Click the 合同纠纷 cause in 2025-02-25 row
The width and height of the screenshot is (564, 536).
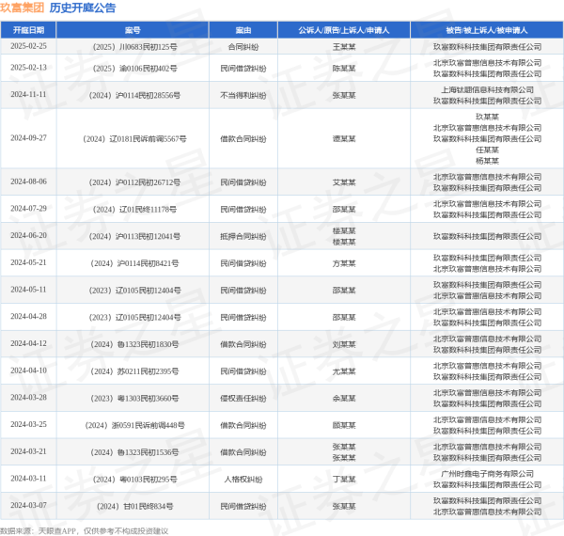(x=243, y=47)
